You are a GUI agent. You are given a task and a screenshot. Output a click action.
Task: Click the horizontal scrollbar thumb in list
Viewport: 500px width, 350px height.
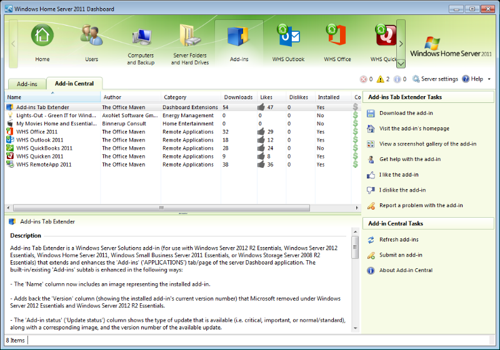(x=161, y=208)
